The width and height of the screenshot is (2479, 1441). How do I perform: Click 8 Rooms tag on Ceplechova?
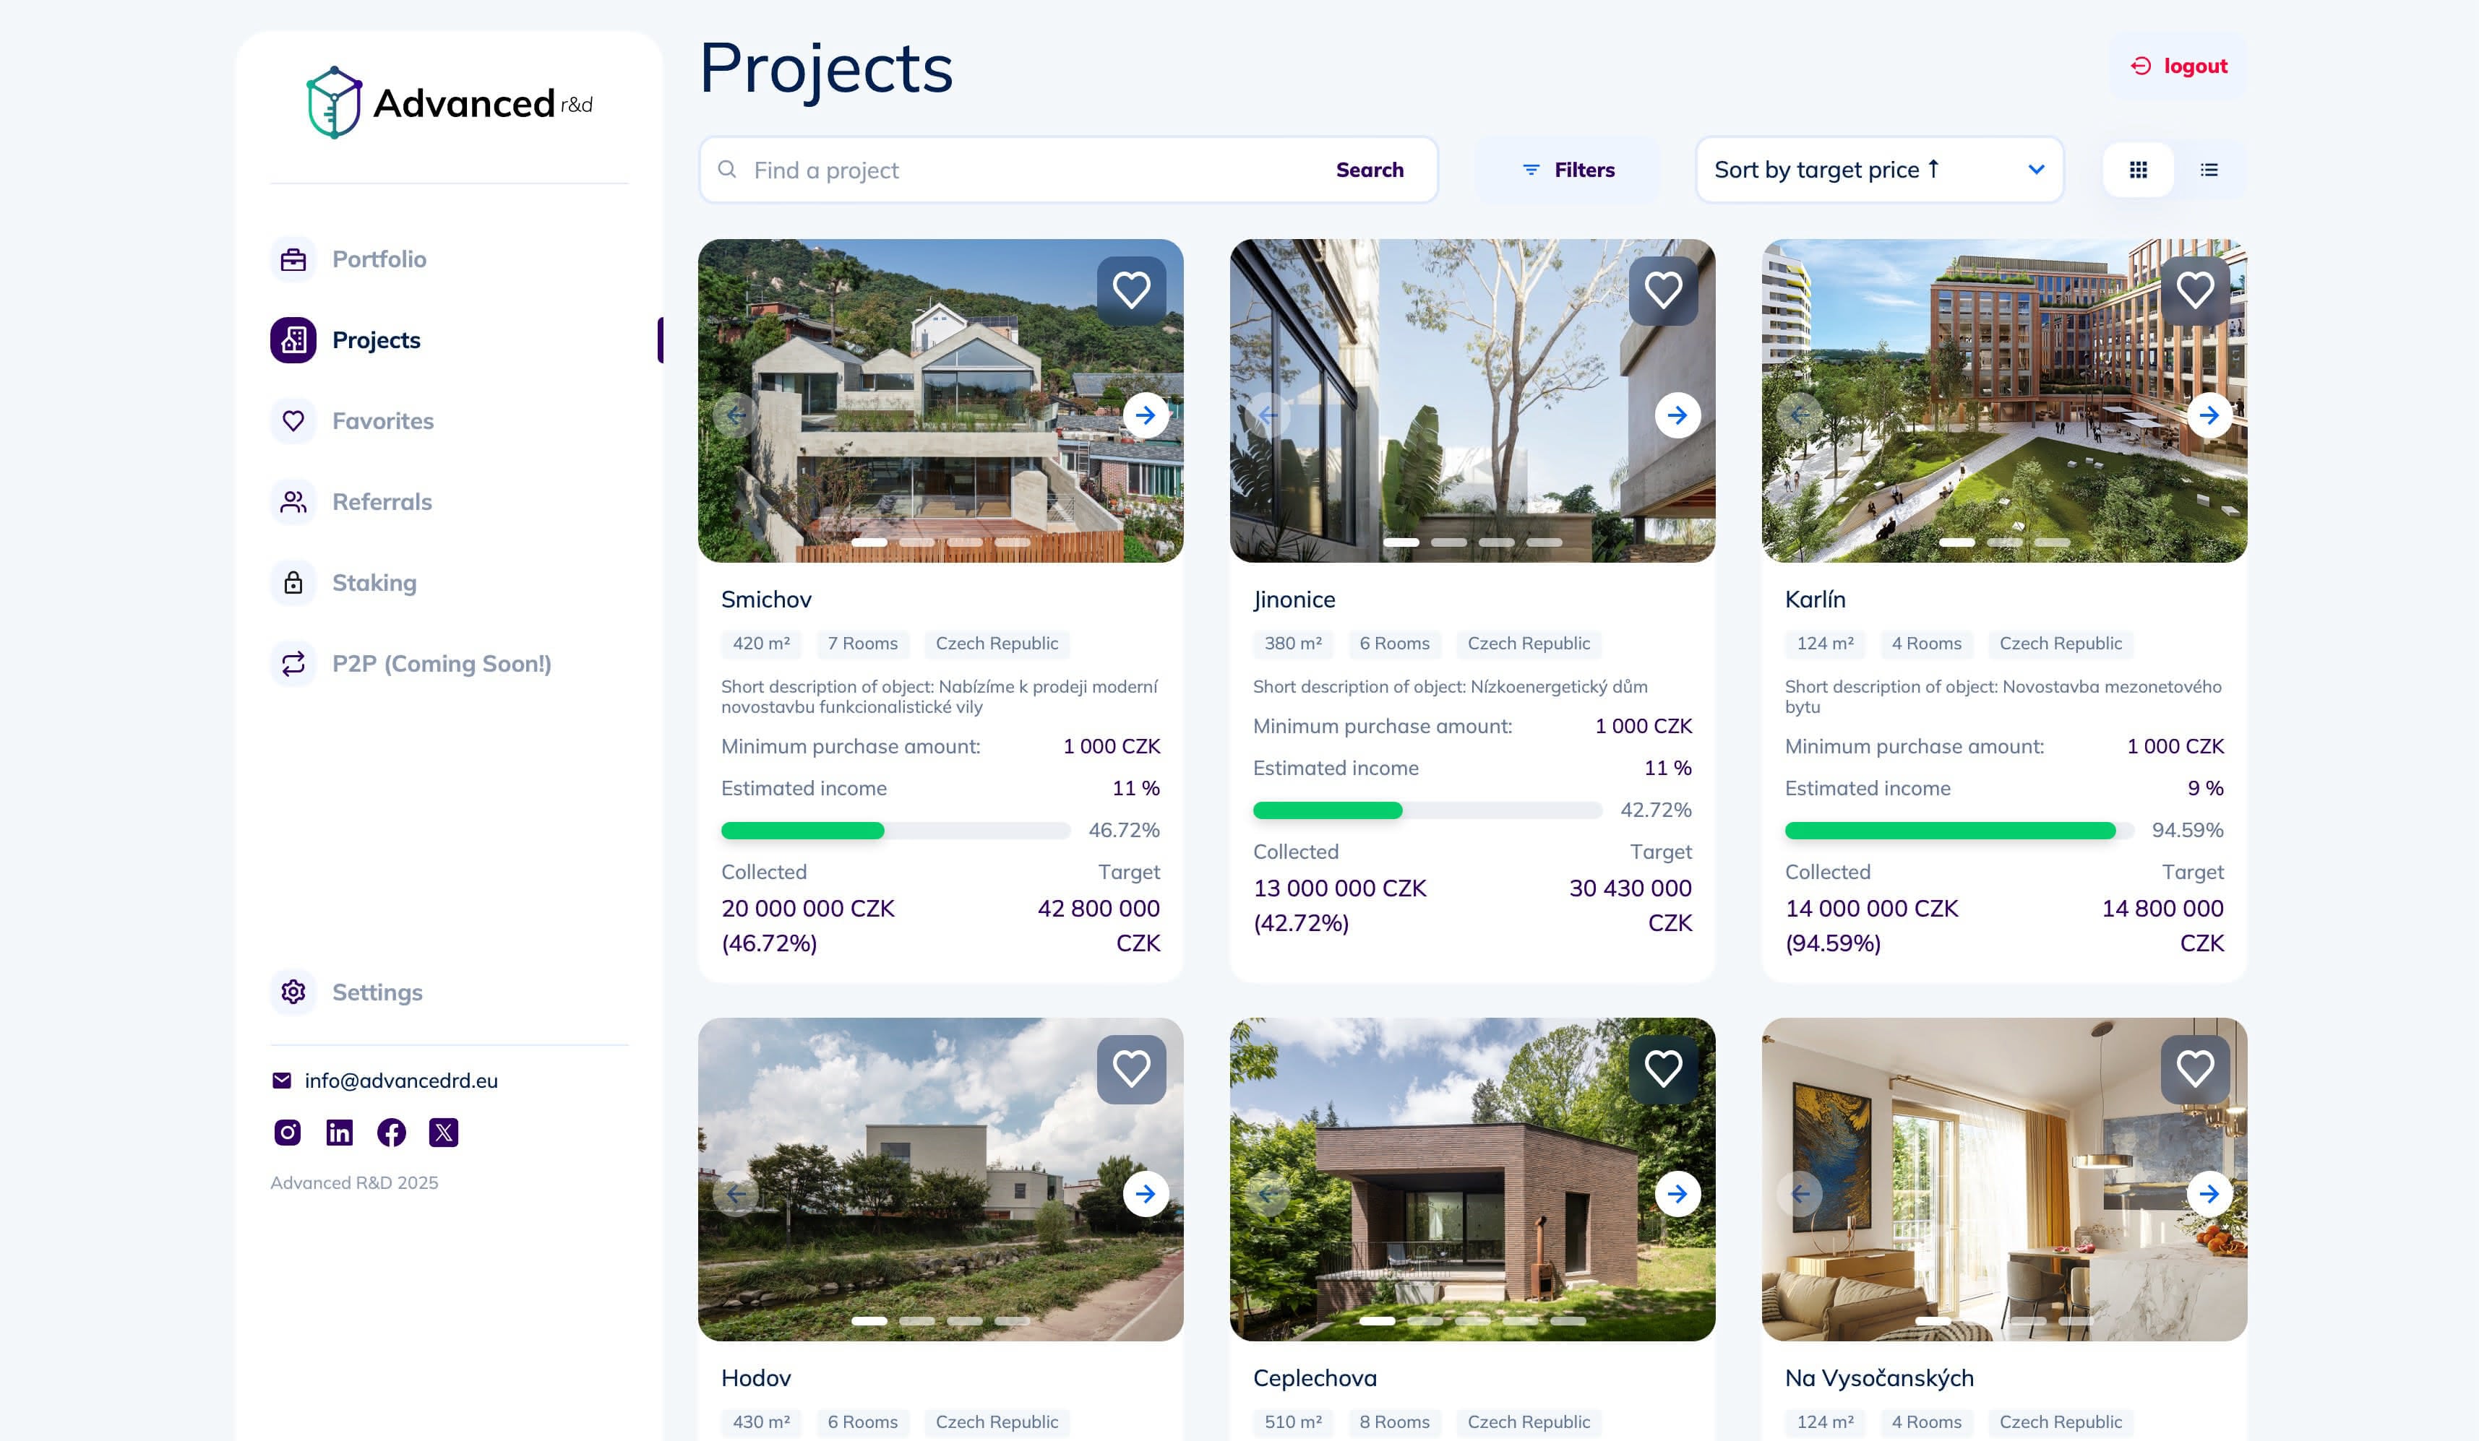point(1394,1422)
